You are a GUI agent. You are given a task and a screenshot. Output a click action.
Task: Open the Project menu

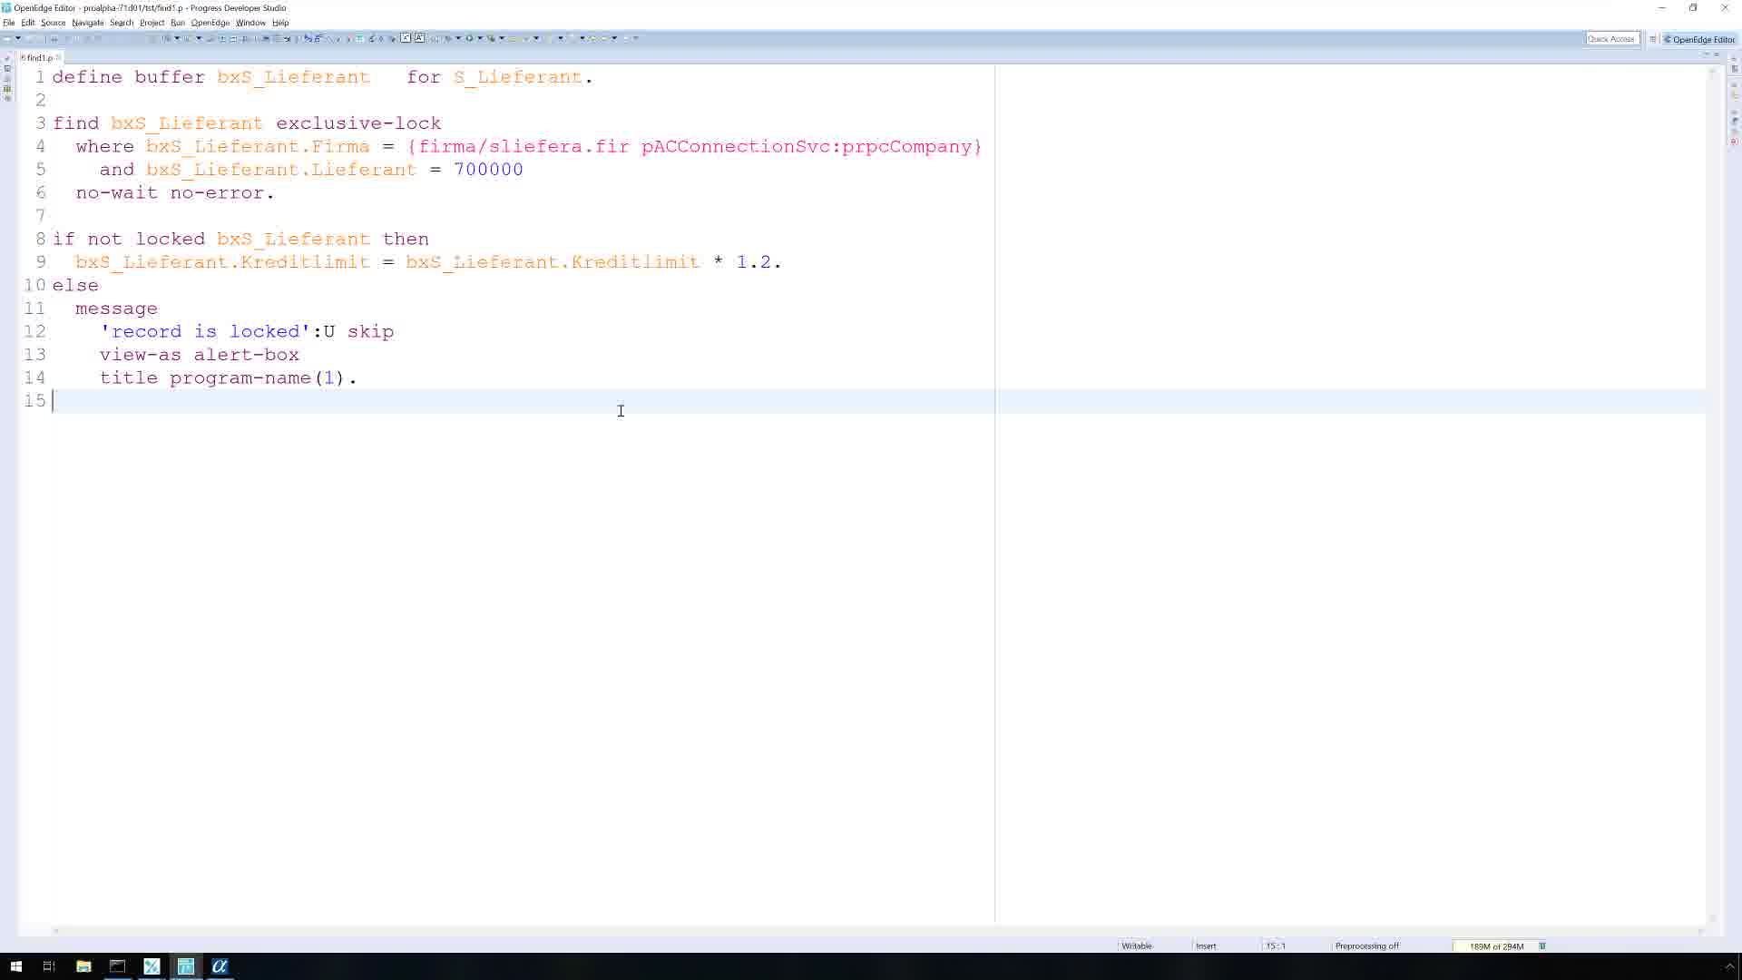coord(152,23)
